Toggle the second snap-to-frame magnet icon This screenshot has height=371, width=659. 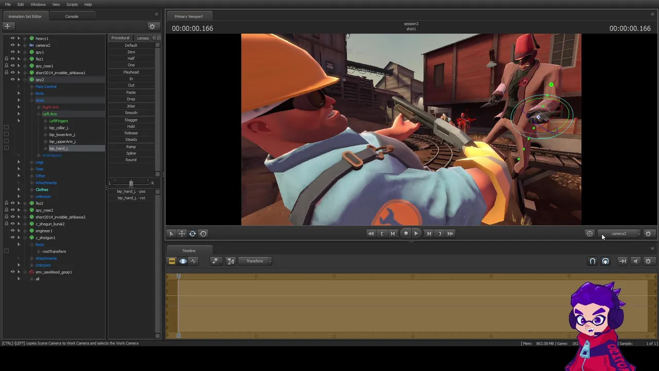tap(605, 261)
